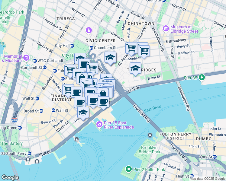Click the Beaver St street label
Viewport: 226px width, 181px height.
coord(48,122)
